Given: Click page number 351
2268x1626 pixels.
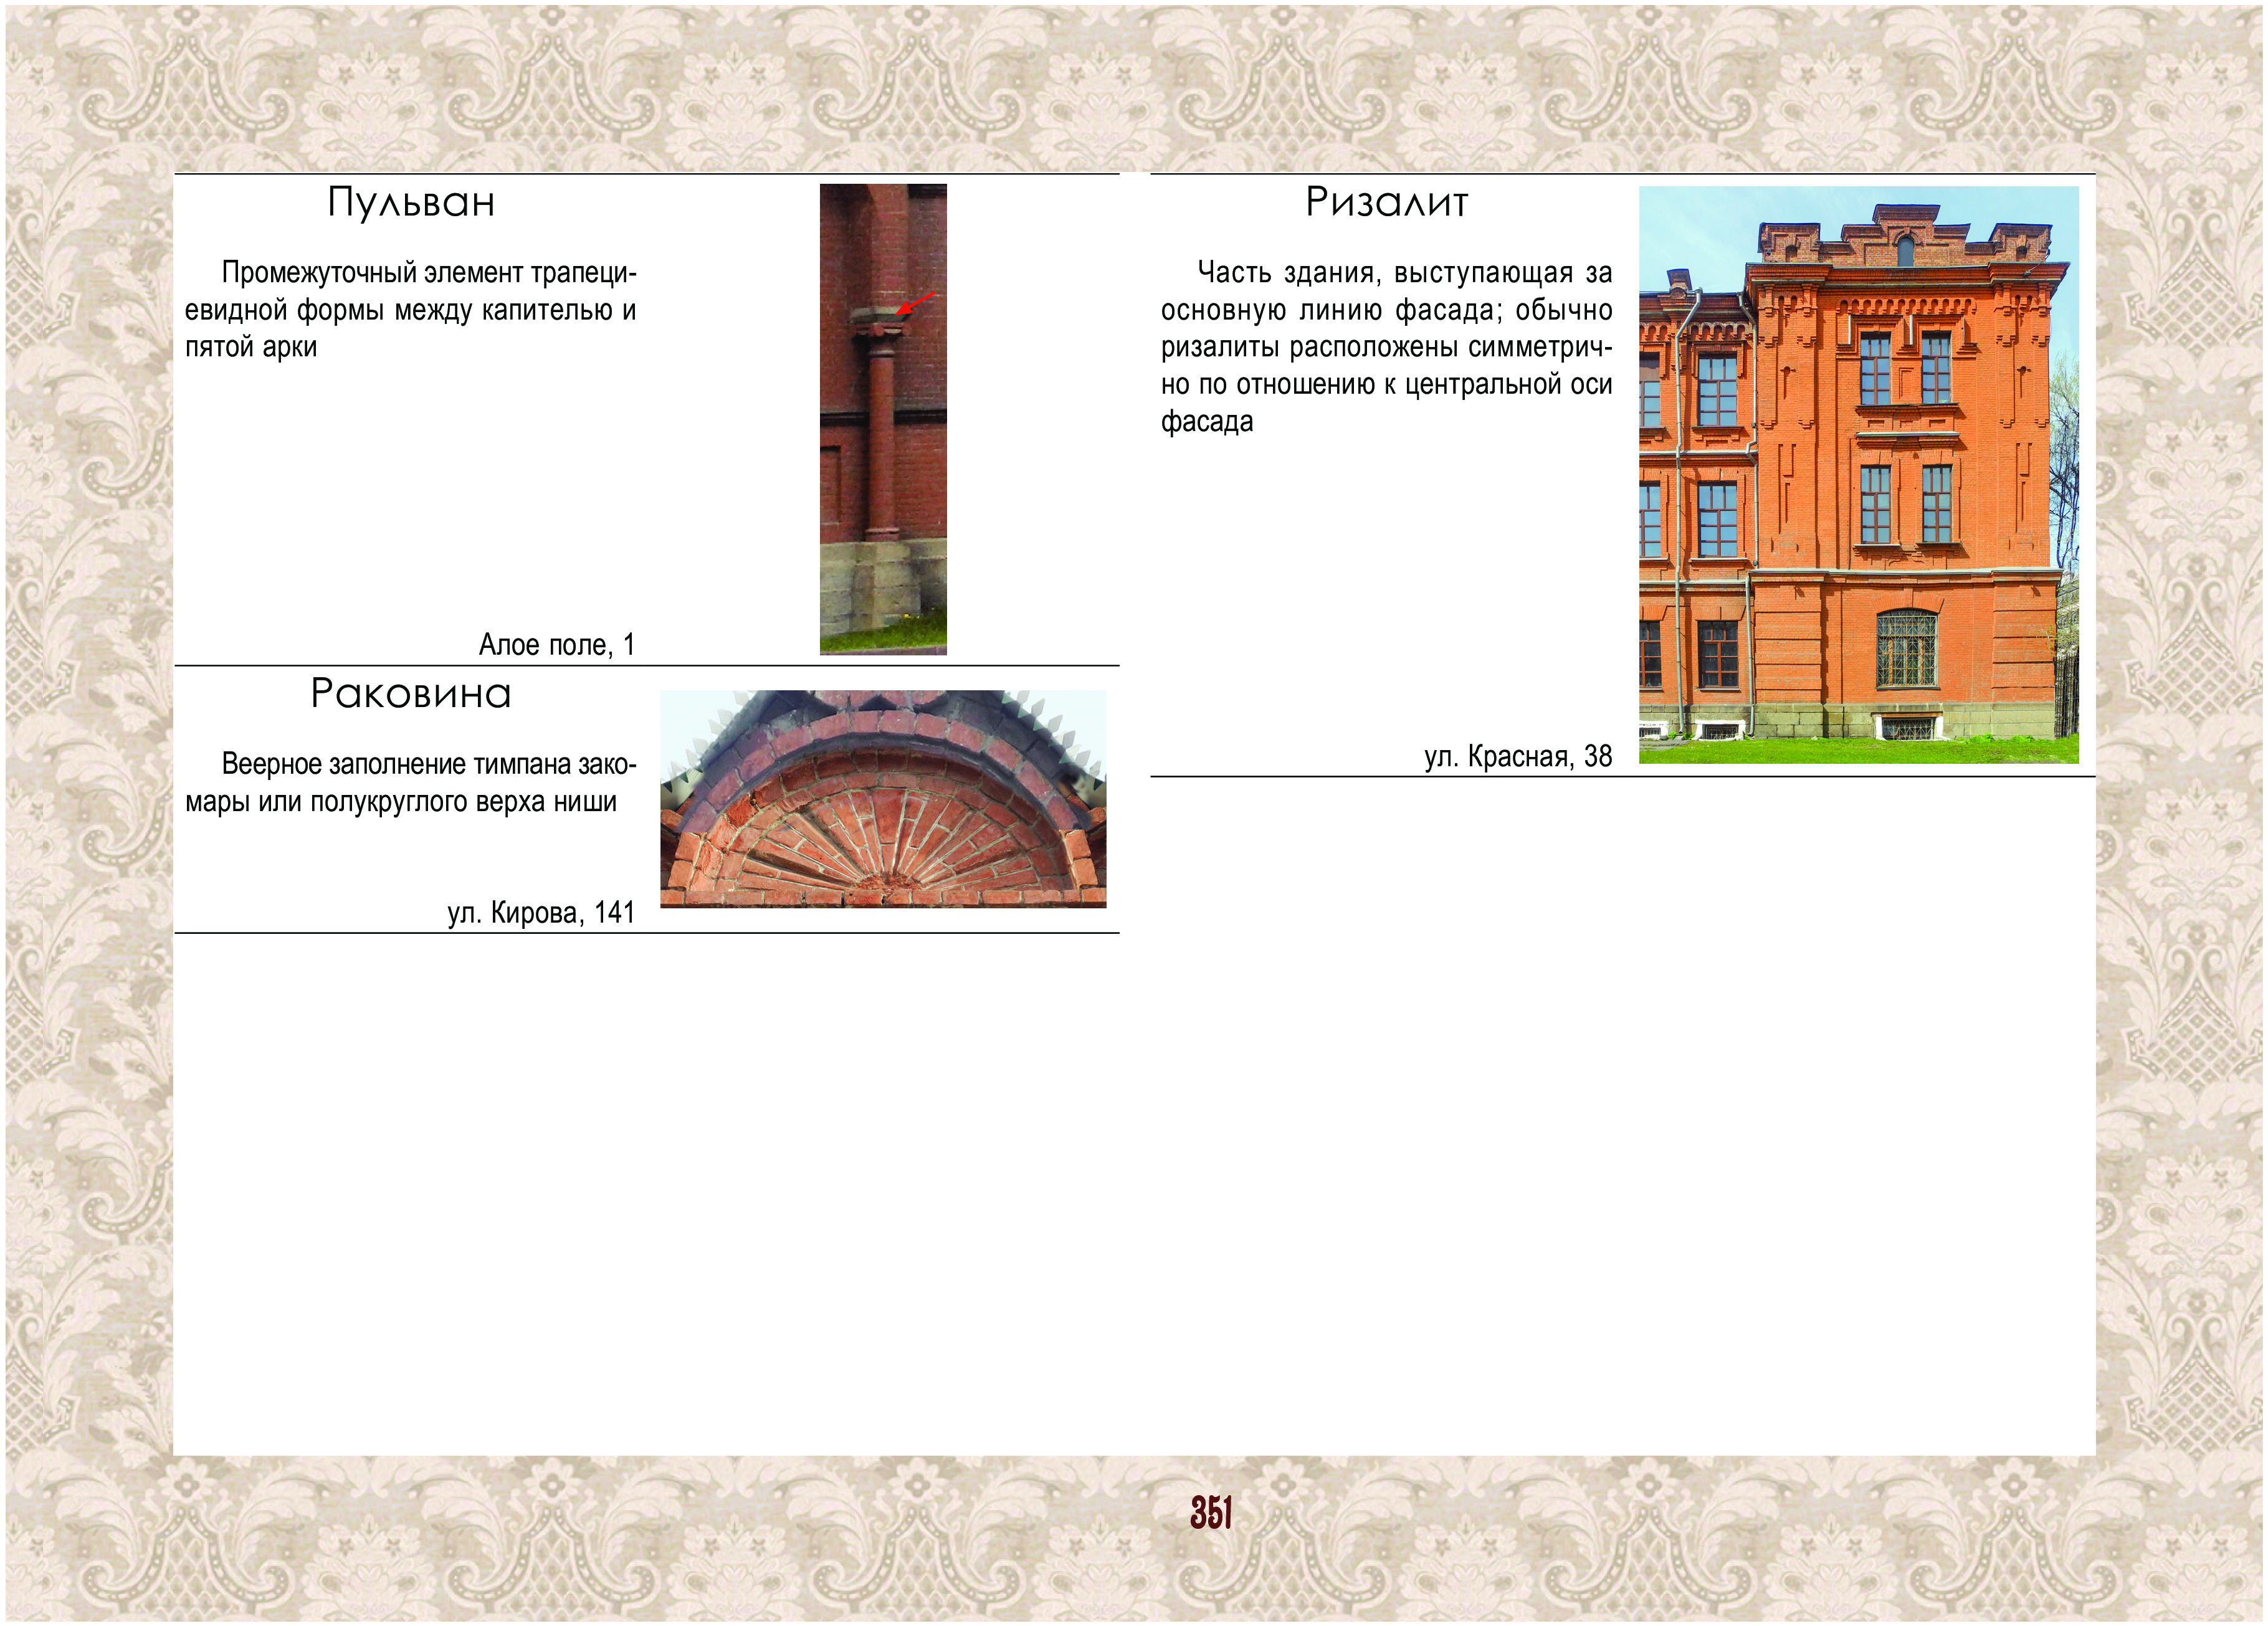Looking at the screenshot, I should coord(1210,1513).
